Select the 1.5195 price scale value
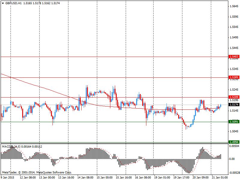The image size is (240, 180). (234, 100)
